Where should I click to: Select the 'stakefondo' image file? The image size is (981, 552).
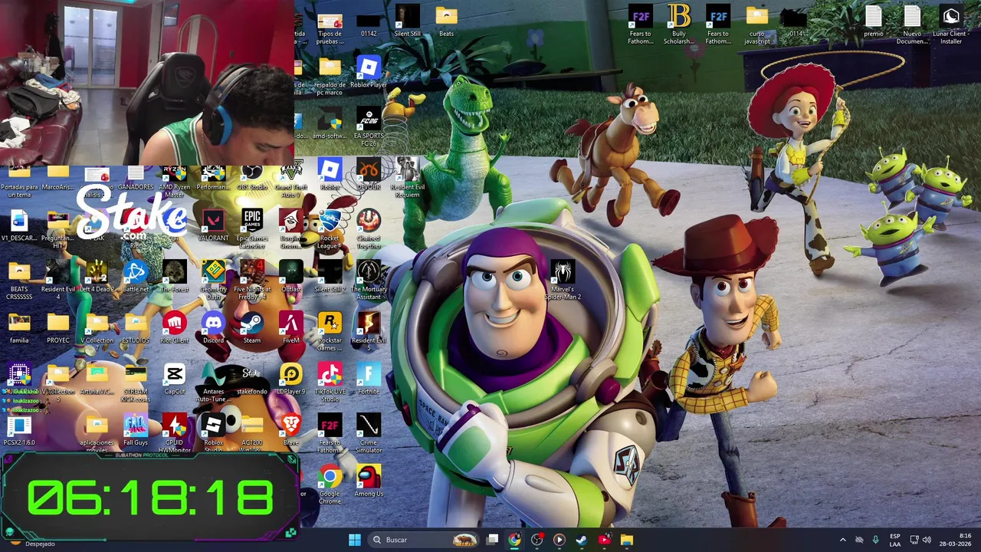coord(252,379)
